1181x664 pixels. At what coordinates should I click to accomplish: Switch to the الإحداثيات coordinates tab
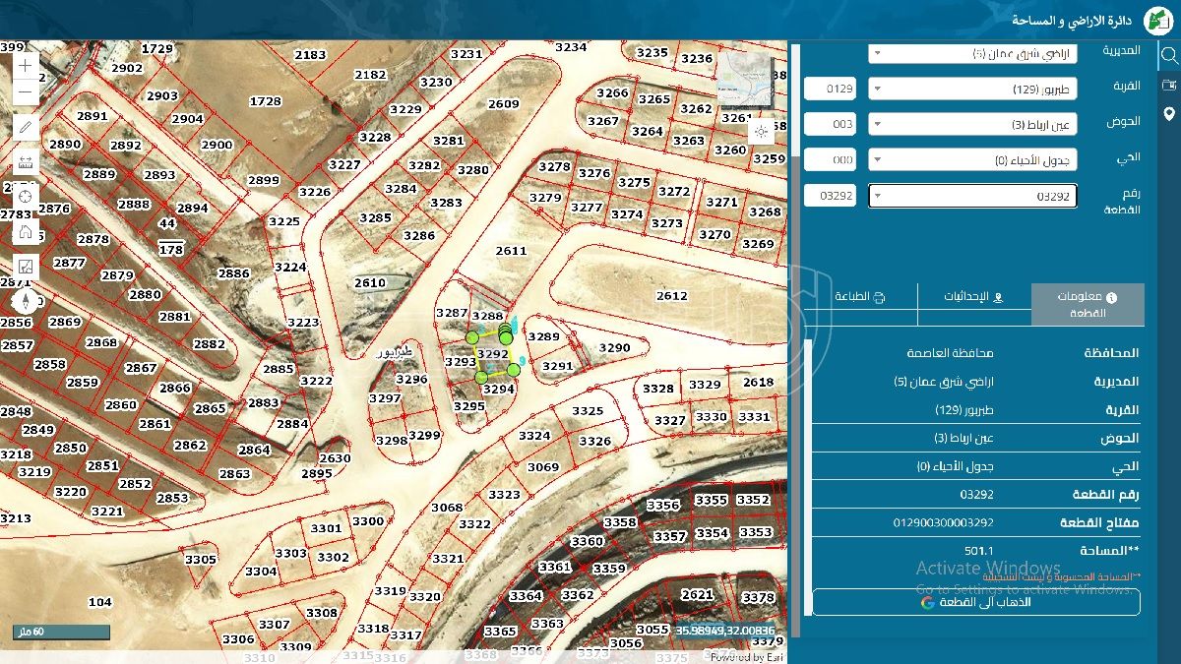(x=973, y=297)
